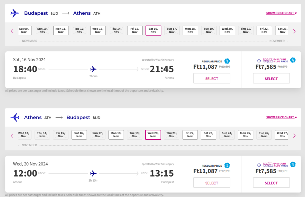Click the blue discount badge next to outbound Regular Price

tap(227, 61)
